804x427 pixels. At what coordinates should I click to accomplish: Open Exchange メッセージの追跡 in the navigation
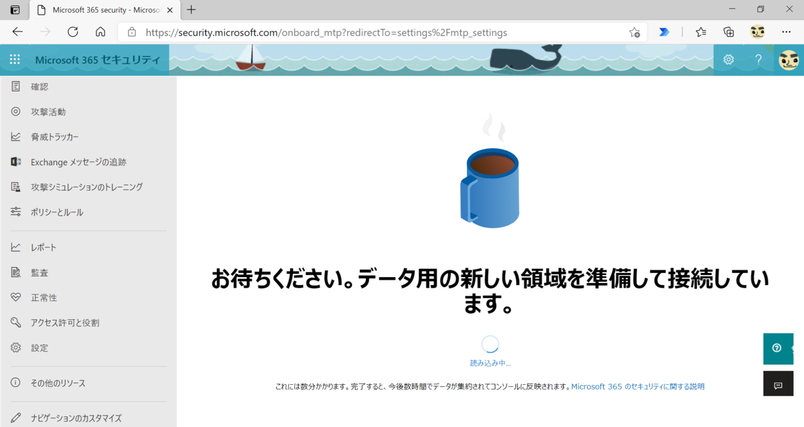coord(78,162)
